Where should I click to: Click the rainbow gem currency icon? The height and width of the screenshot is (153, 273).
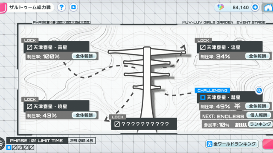click(x=221, y=7)
